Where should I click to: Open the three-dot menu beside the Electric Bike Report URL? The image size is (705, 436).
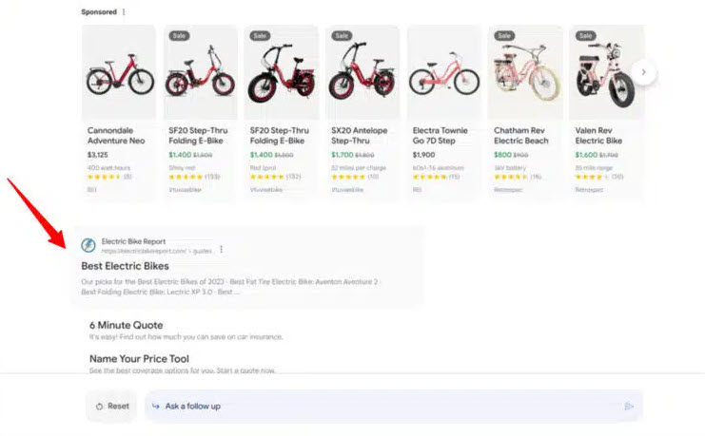coord(222,249)
